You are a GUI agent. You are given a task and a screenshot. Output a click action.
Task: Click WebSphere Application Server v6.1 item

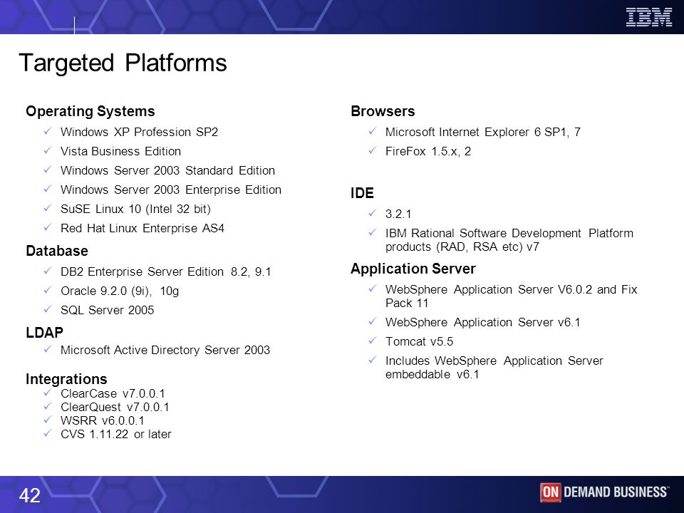click(x=483, y=322)
